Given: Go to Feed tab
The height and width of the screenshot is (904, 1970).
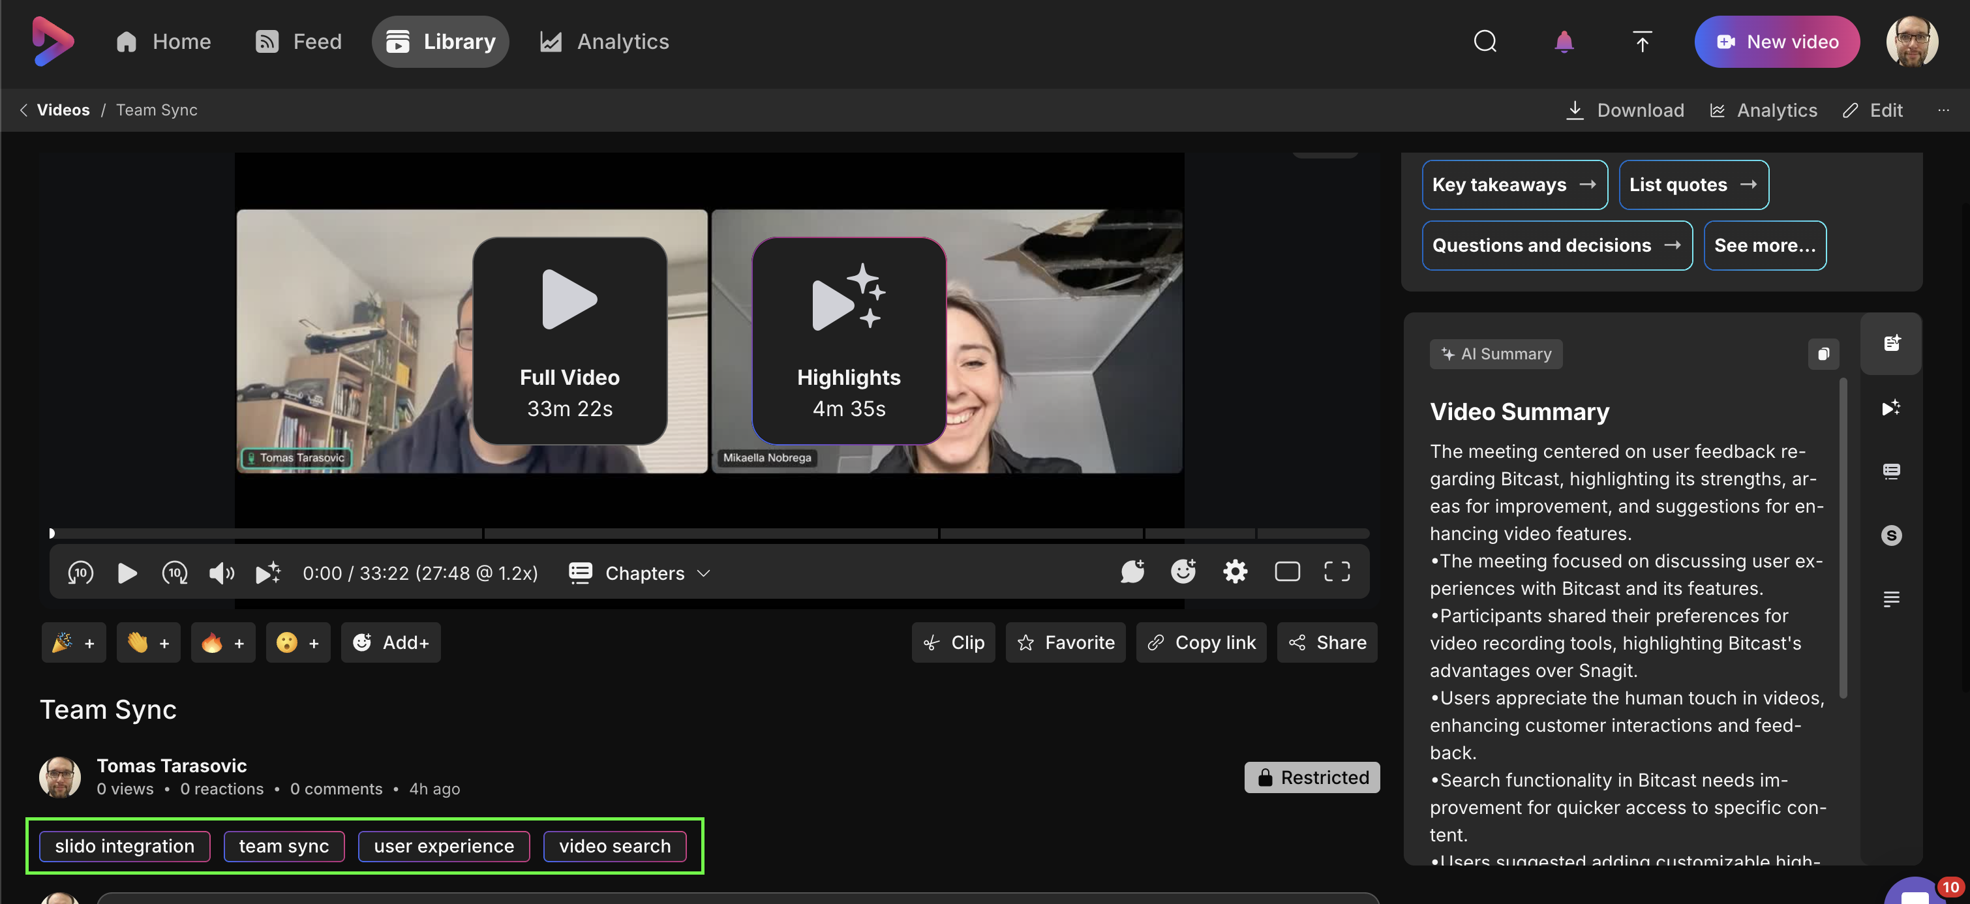Looking at the screenshot, I should 298,41.
